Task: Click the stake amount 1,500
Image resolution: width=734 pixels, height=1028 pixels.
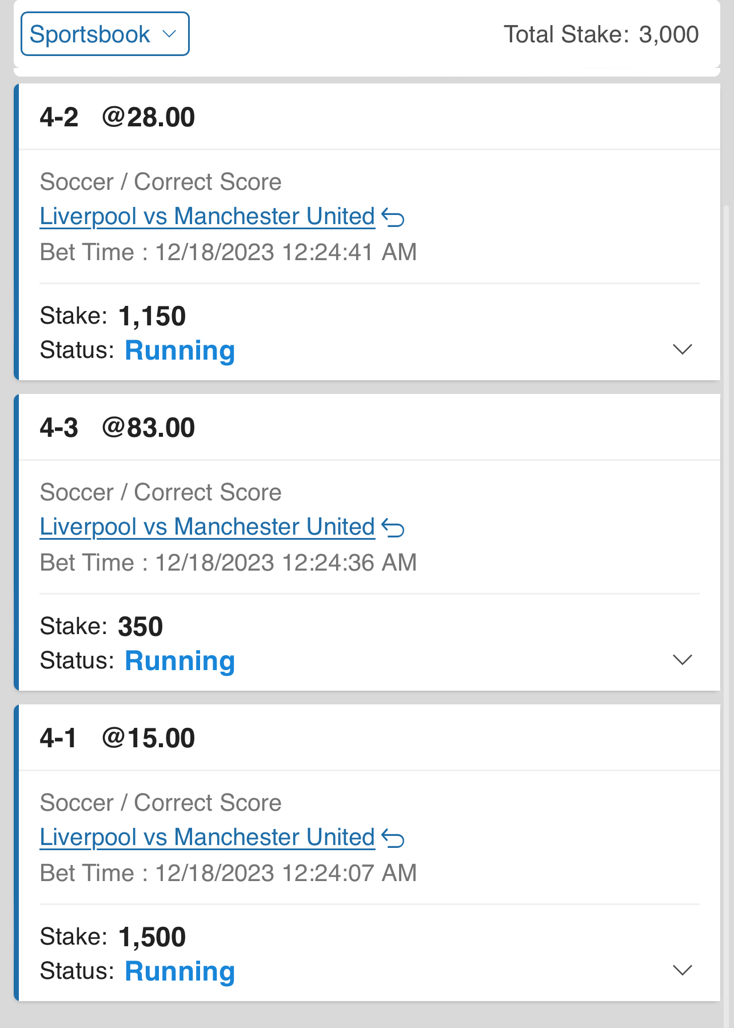Action: click(x=152, y=937)
